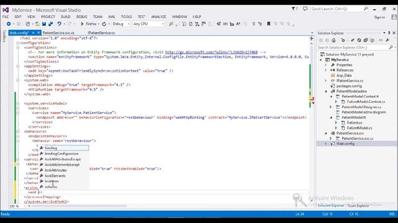Viewport: 398px width, 223px height.
Task: Click the browser refresh icon next to Firefox
Action: coord(104,24)
